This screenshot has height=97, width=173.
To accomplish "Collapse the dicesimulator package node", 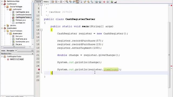I will coord(8,33).
